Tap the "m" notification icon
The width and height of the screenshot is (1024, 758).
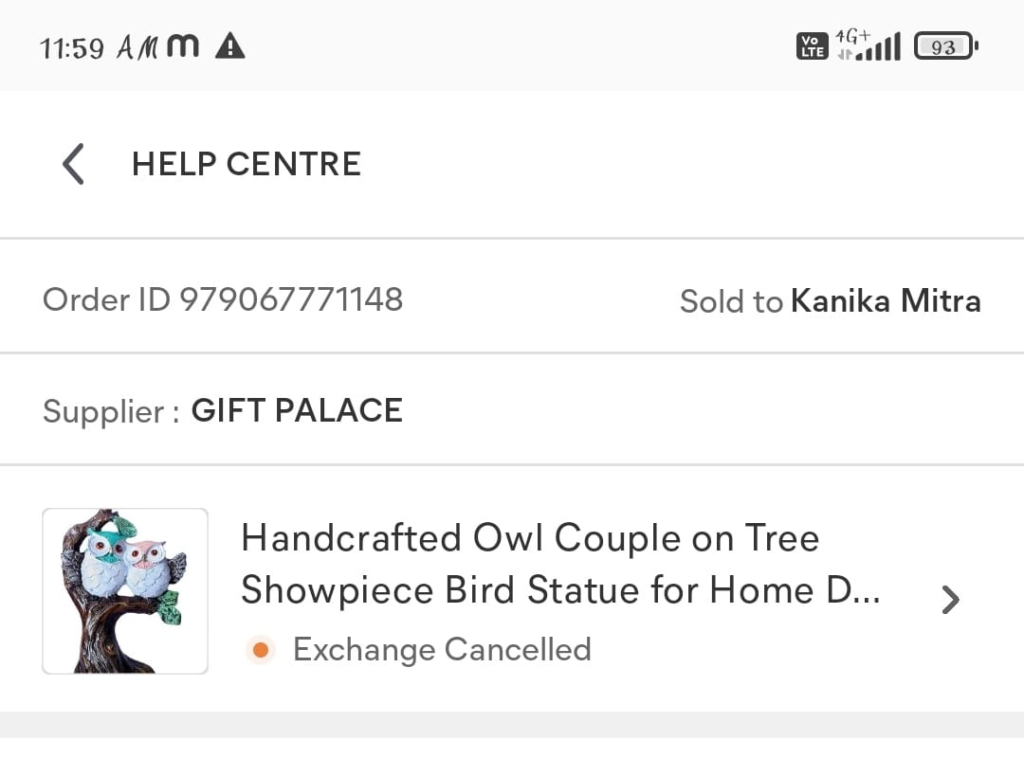183,45
